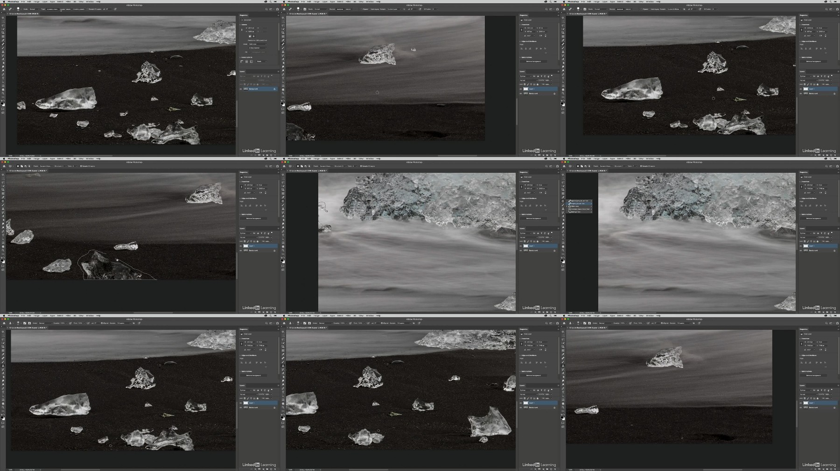Viewport: 840px width, 471px height.
Task: Open Pixels units dropdown under Rulers & Grids
Action: [261, 61]
